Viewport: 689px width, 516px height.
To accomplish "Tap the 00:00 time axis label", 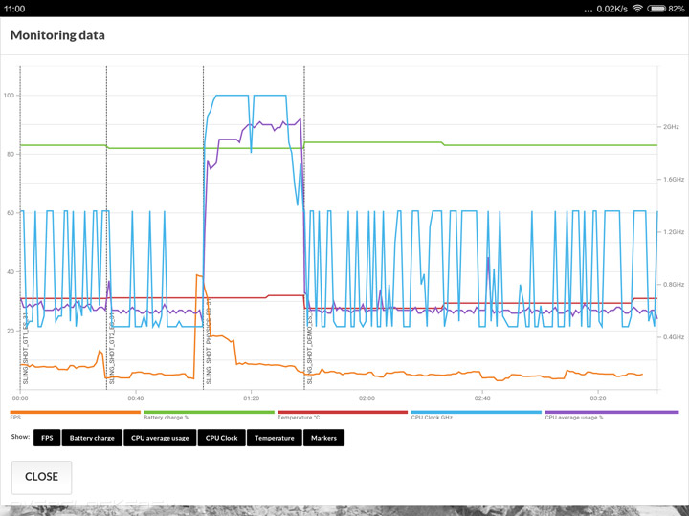I will coord(20,398).
